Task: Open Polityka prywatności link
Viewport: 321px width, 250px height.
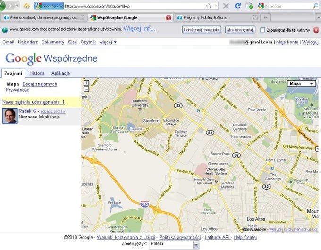Action: pyautogui.click(x=180, y=237)
